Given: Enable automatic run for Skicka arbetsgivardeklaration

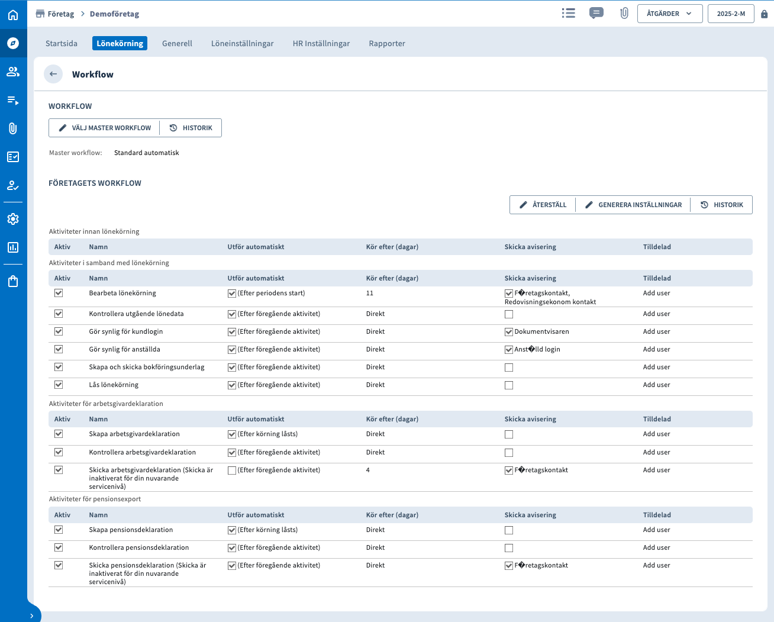Looking at the screenshot, I should point(232,470).
